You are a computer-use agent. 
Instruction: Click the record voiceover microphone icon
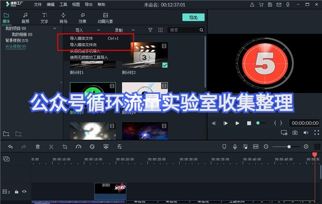235,147
